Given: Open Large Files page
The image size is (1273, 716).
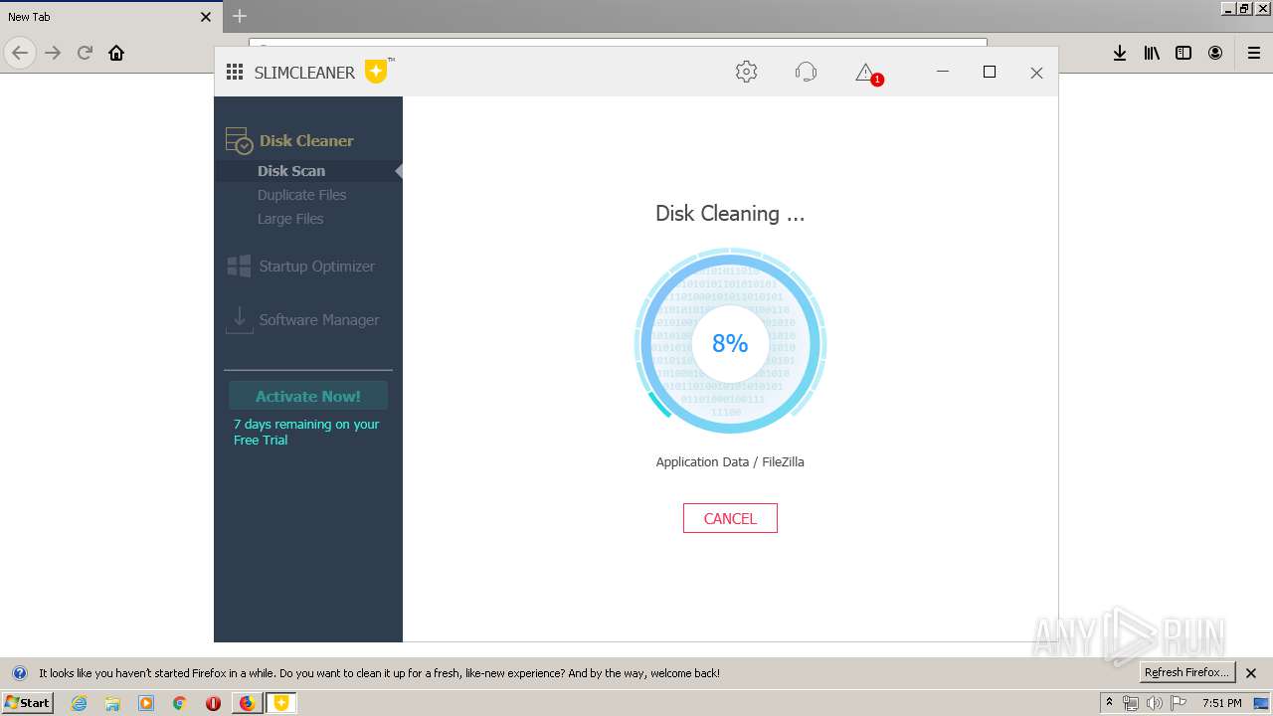Looking at the screenshot, I should click(x=290, y=219).
